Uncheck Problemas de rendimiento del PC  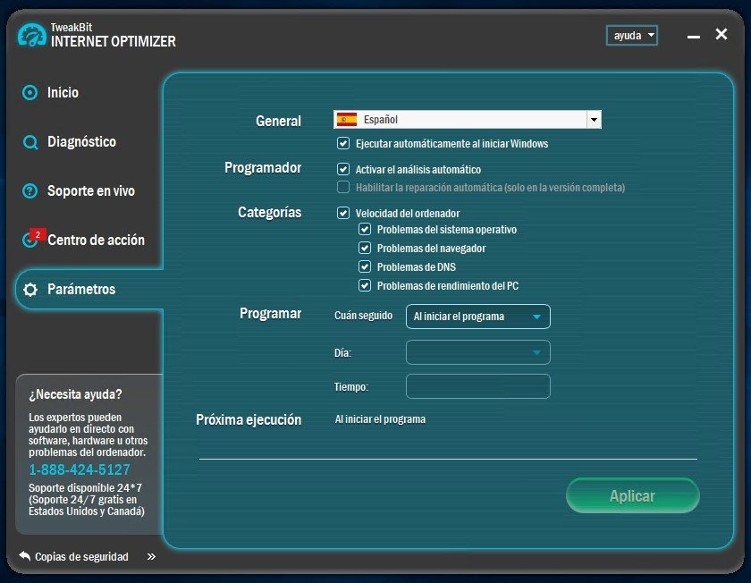tap(365, 285)
